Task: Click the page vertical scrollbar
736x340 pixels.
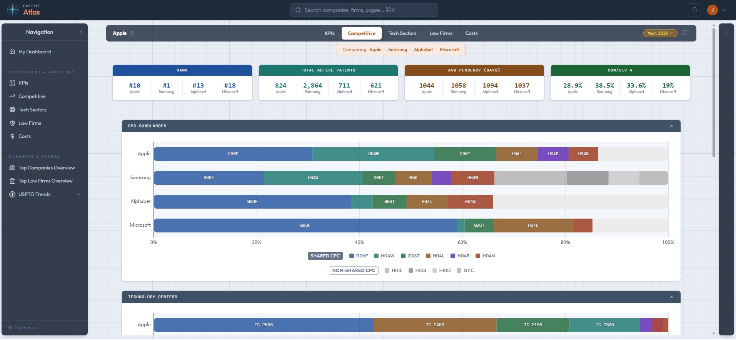Action: (x=714, y=92)
